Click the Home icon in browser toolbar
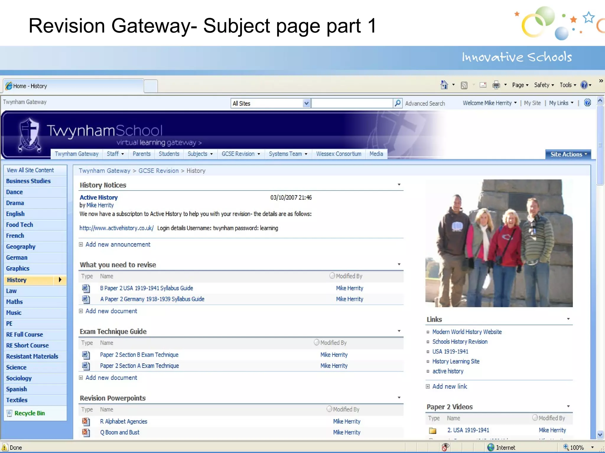The width and height of the screenshot is (605, 453). tap(444, 85)
